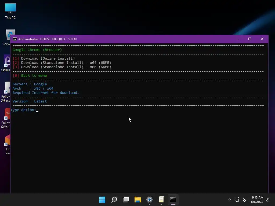Show hidden icons in the system tray
The height and width of the screenshot is (206, 275).
click(x=229, y=200)
